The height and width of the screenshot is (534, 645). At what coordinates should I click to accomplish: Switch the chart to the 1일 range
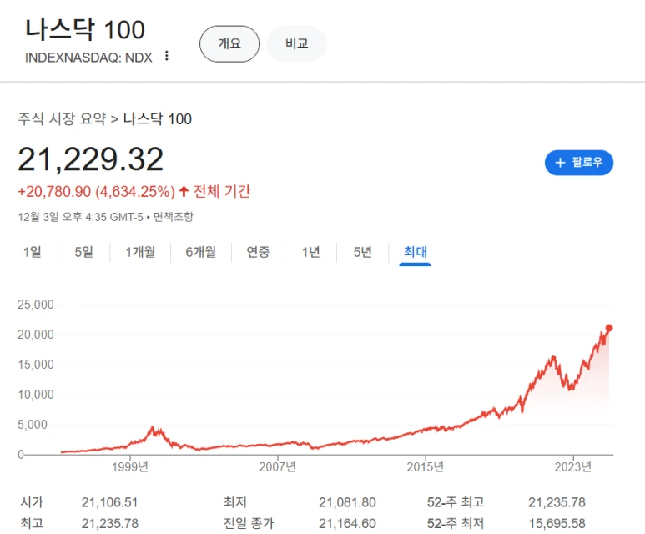[x=32, y=252]
